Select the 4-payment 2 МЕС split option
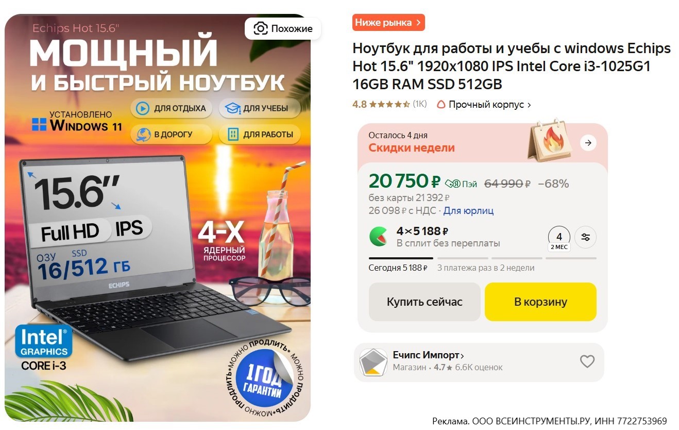The height and width of the screenshot is (430, 679). (x=559, y=238)
